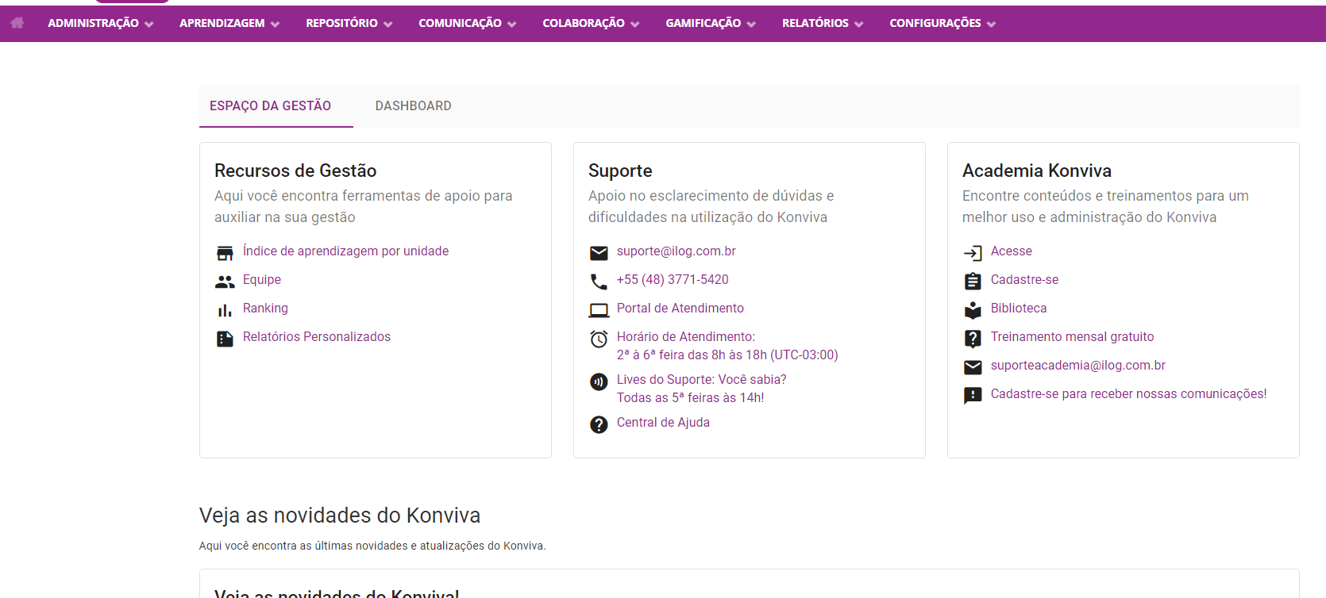Screen dimensions: 1326x598
Task: Expand the REPOSITÓRIO dropdown arrow
Action: (387, 25)
